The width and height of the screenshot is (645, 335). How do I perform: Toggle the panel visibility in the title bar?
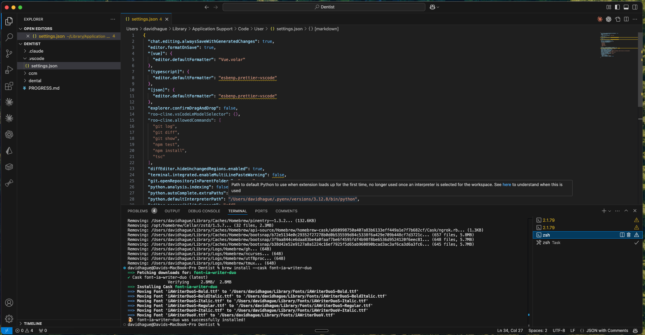coord(626,7)
